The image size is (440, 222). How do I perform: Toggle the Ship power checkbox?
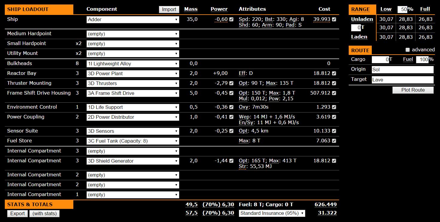pos(231,19)
